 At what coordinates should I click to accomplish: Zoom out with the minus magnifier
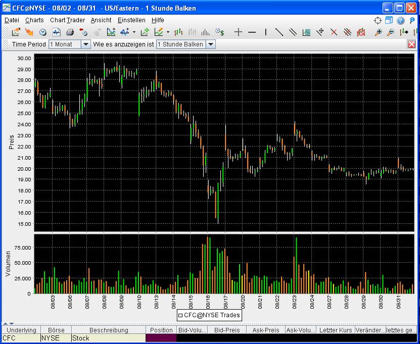391,32
